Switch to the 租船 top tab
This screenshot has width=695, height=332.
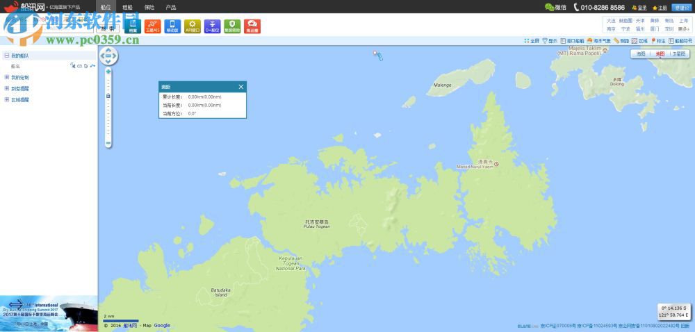coord(127,7)
